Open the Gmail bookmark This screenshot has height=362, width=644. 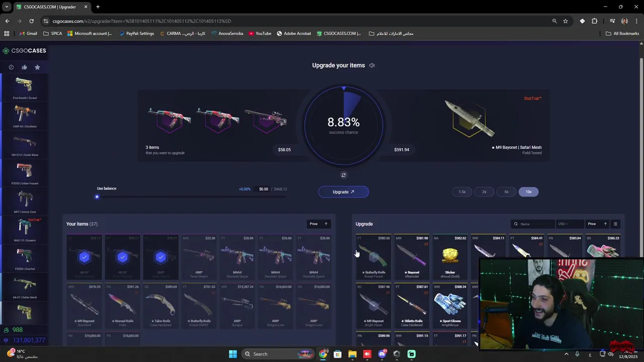(x=28, y=34)
